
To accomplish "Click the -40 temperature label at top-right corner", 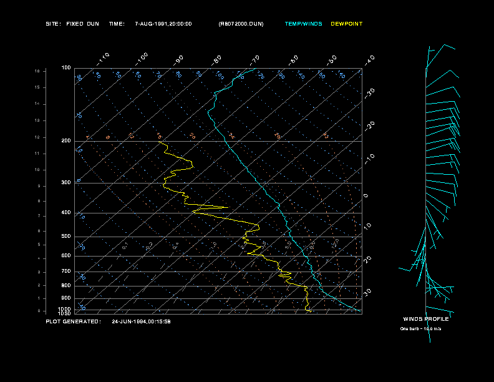I will click(x=370, y=60).
